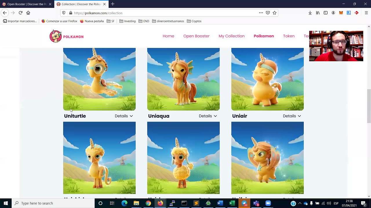Viewport: 371px width, 208px height.
Task: Open the browser home page
Action: tap(28, 13)
